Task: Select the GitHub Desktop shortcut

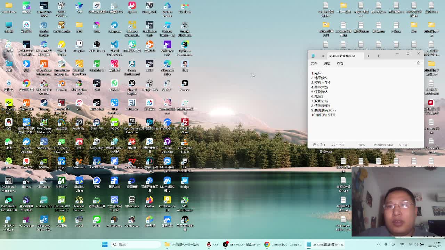Action: tap(167, 142)
